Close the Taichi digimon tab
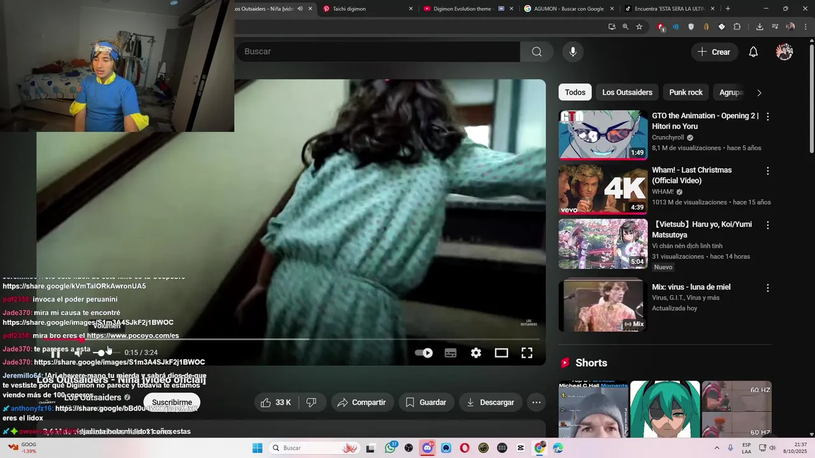The image size is (815, 458). (x=411, y=9)
